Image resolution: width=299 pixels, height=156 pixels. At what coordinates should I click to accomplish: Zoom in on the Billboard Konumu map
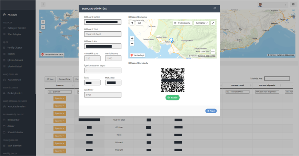[132, 39]
